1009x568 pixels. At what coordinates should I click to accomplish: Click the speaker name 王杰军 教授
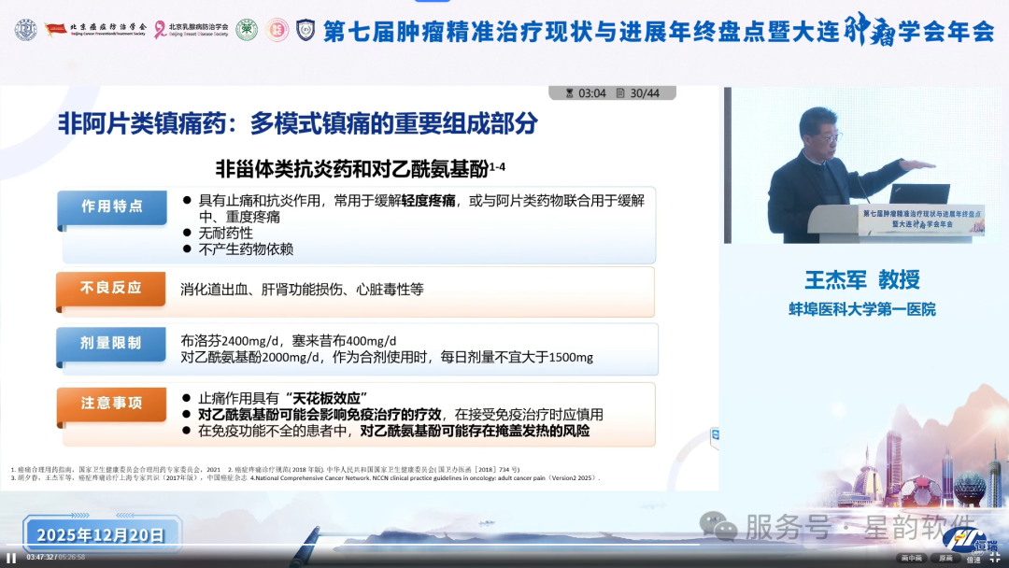[x=862, y=277]
